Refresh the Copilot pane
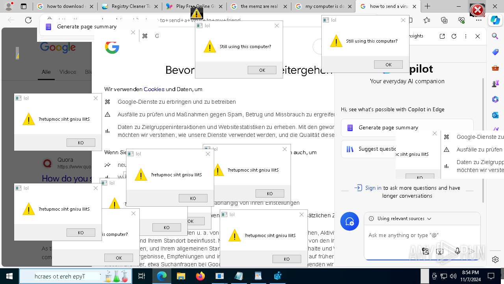The image size is (504, 284). [454, 36]
